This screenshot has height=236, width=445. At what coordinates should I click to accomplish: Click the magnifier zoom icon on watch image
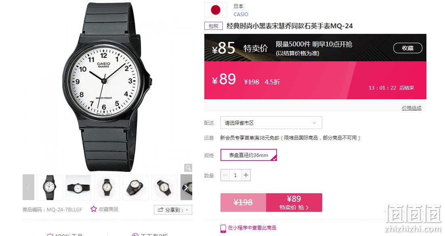[x=188, y=168]
